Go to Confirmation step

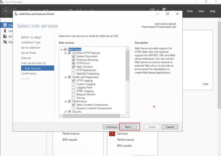pos(29,73)
